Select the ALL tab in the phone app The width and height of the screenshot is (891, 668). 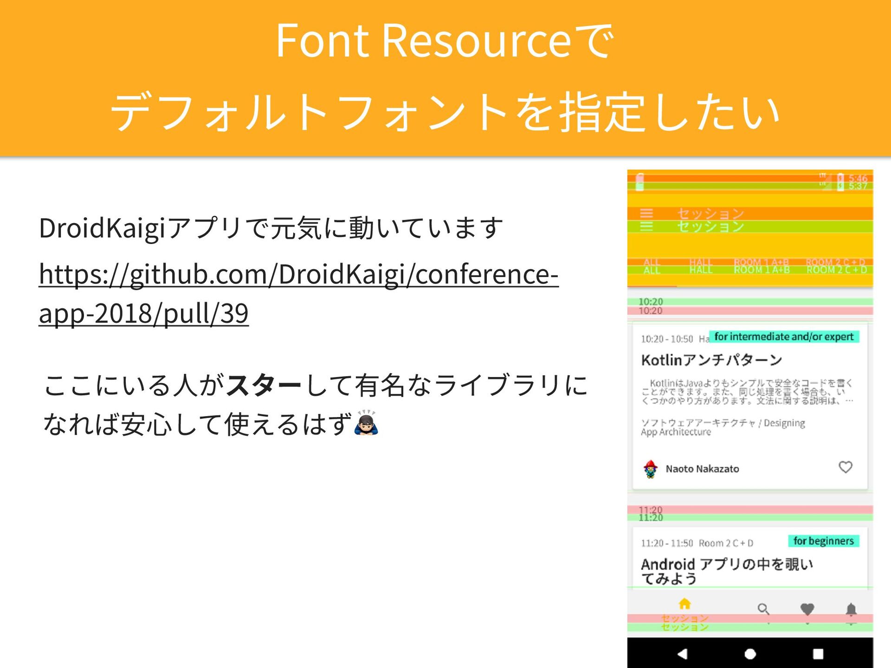click(652, 266)
